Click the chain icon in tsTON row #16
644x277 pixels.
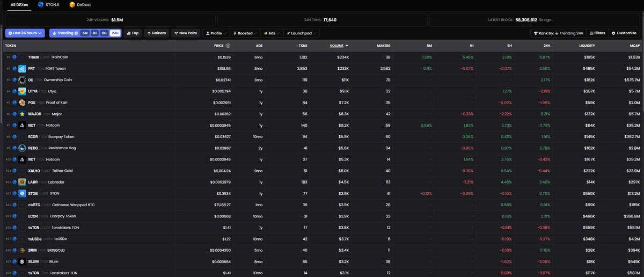(14, 228)
